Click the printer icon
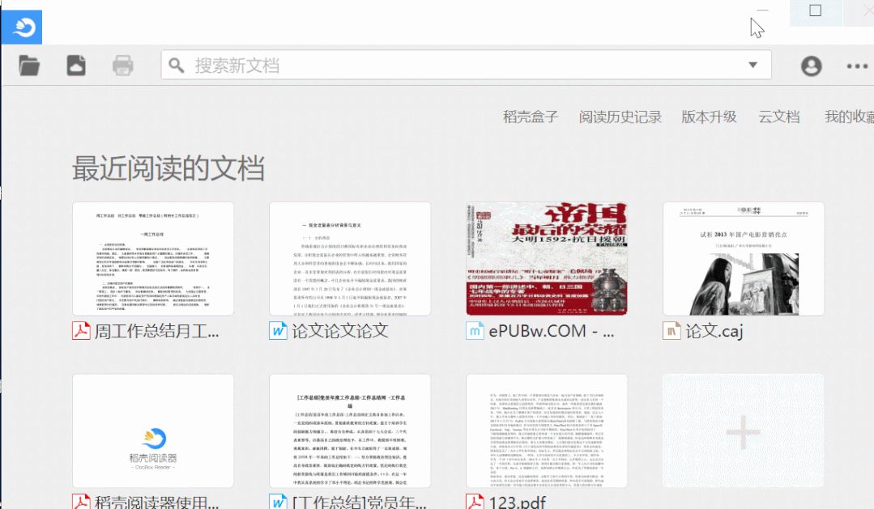Viewport: 874px width, 509px height. click(122, 66)
